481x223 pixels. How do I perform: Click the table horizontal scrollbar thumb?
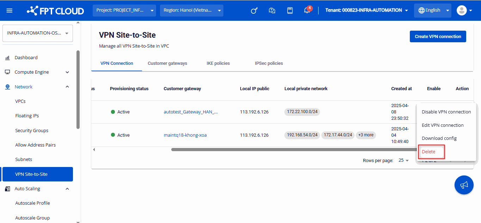294,150
